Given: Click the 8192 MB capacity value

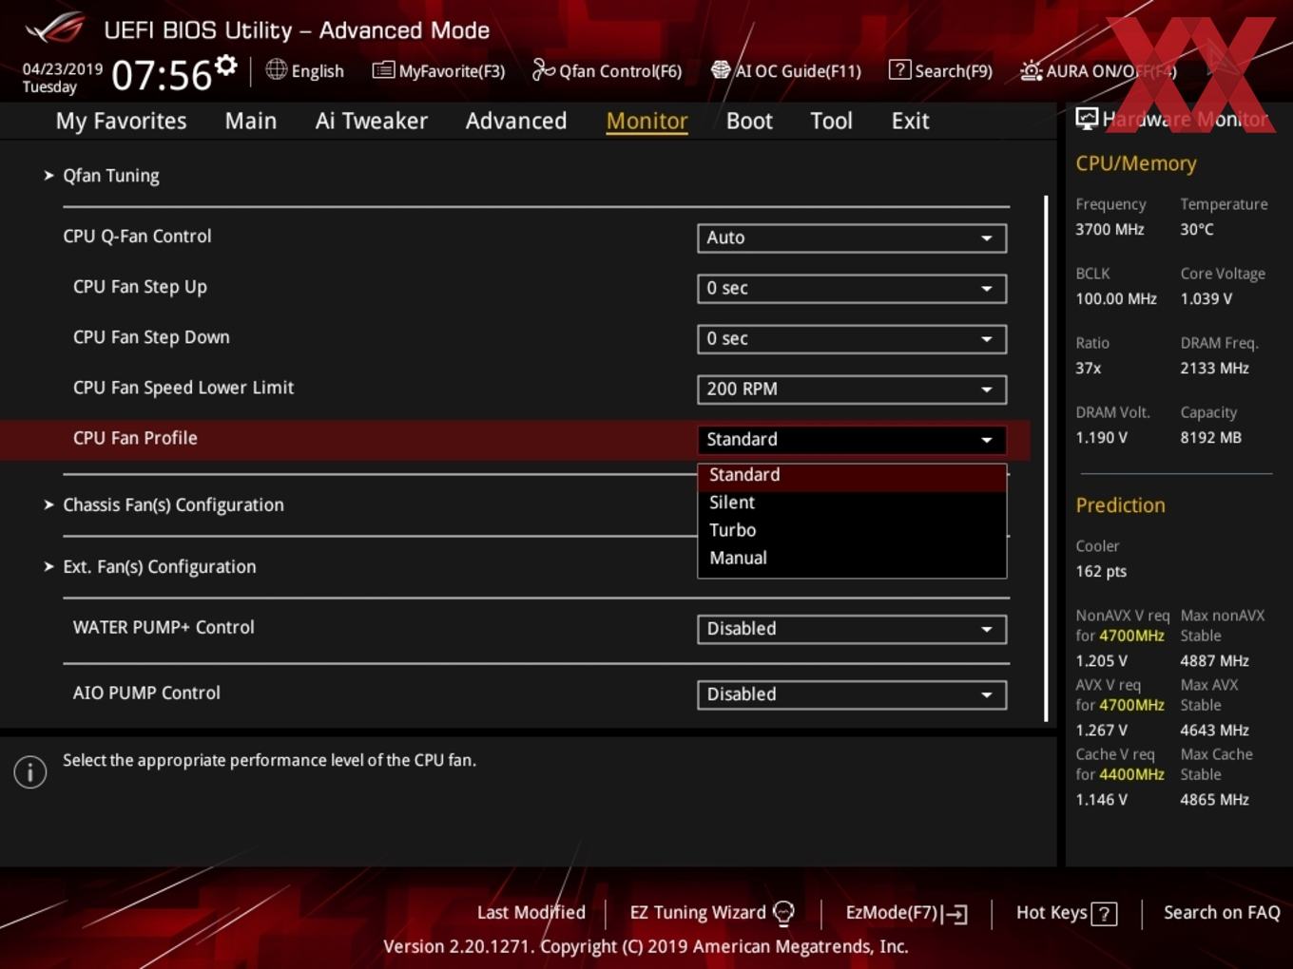Looking at the screenshot, I should pyautogui.click(x=1210, y=437).
